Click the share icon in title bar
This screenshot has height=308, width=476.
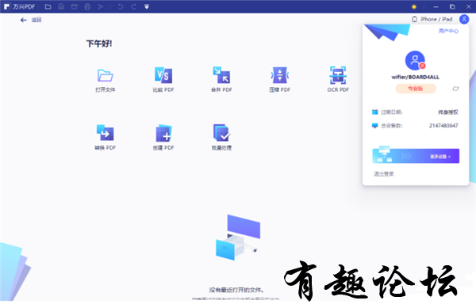coord(101,6)
